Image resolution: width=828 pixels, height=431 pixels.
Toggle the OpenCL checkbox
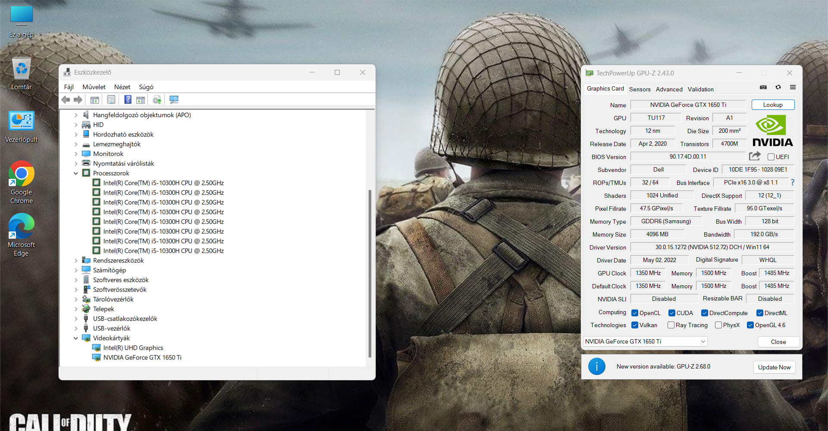click(635, 313)
